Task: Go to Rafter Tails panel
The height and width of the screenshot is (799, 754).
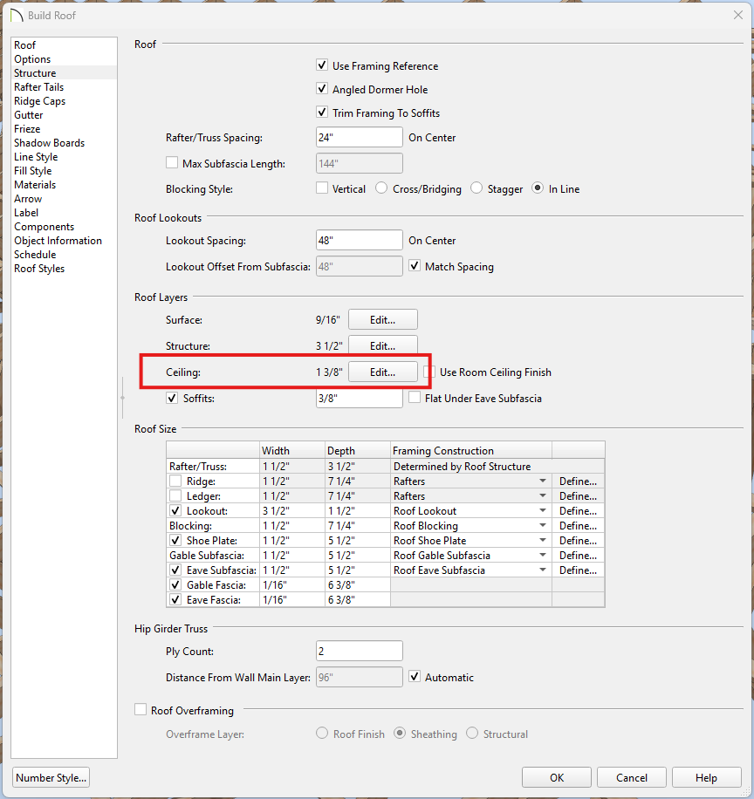Action: coord(38,87)
